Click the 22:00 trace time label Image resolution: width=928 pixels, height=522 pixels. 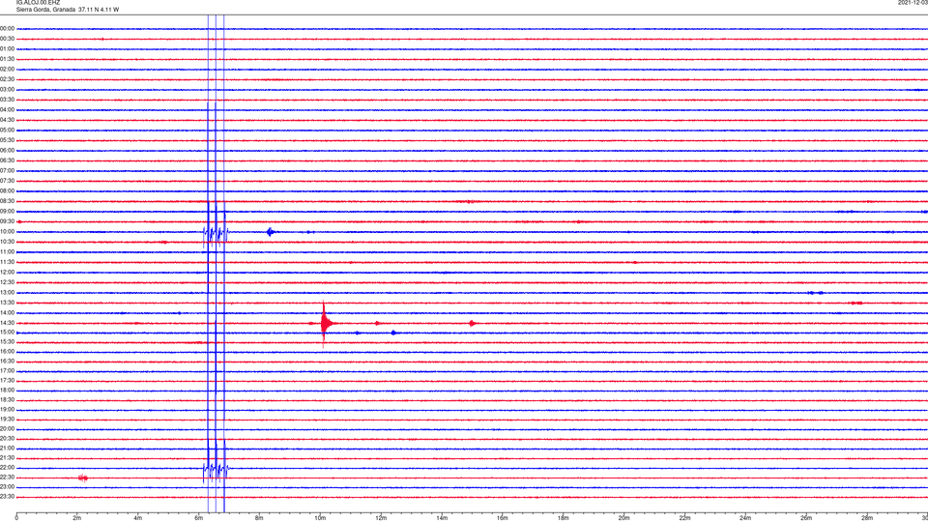7,468
